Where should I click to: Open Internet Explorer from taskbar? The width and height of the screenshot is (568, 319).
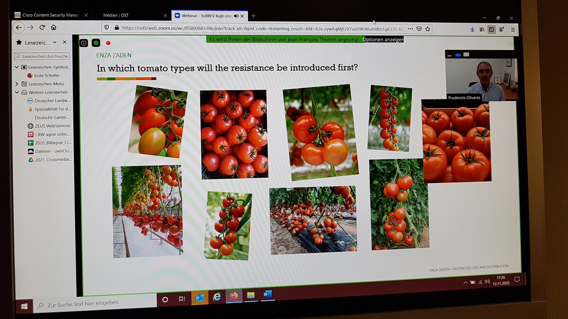click(x=217, y=297)
